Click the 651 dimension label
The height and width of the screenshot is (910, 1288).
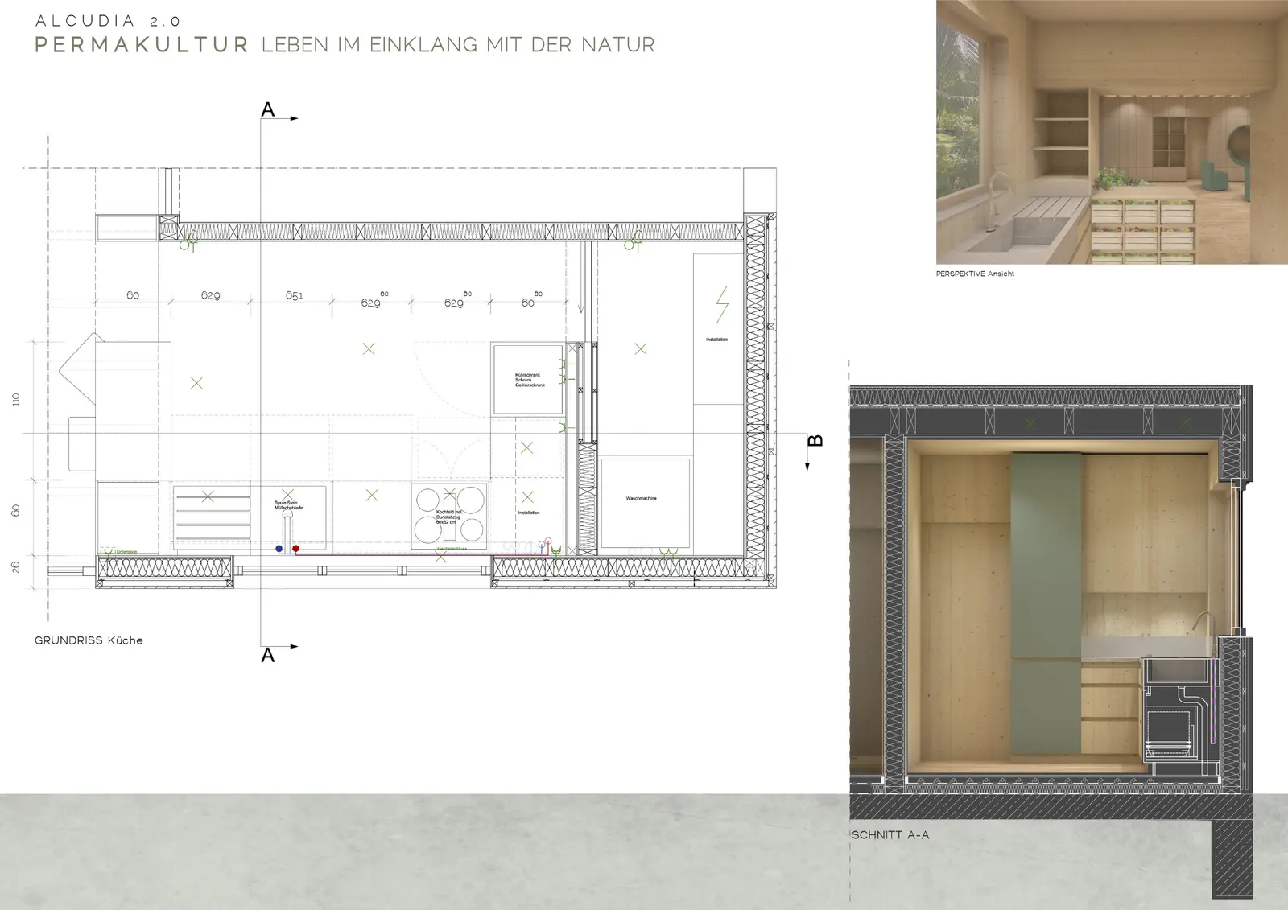click(294, 296)
